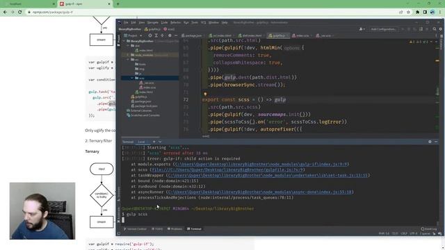Open the File menu in the IDE
Screen dimensions: 445x250
point(126,22)
